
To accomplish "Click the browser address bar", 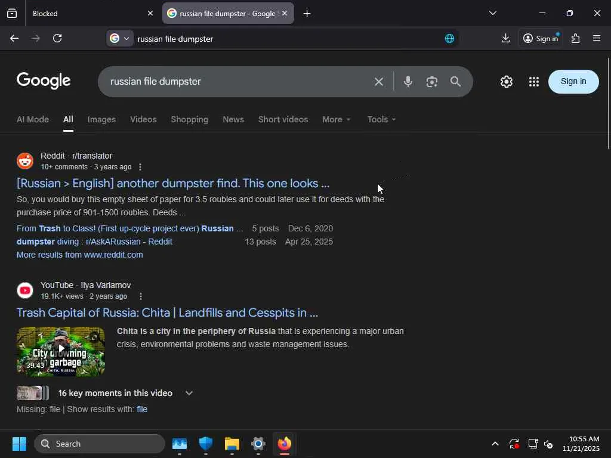I will pyautogui.click(x=288, y=39).
